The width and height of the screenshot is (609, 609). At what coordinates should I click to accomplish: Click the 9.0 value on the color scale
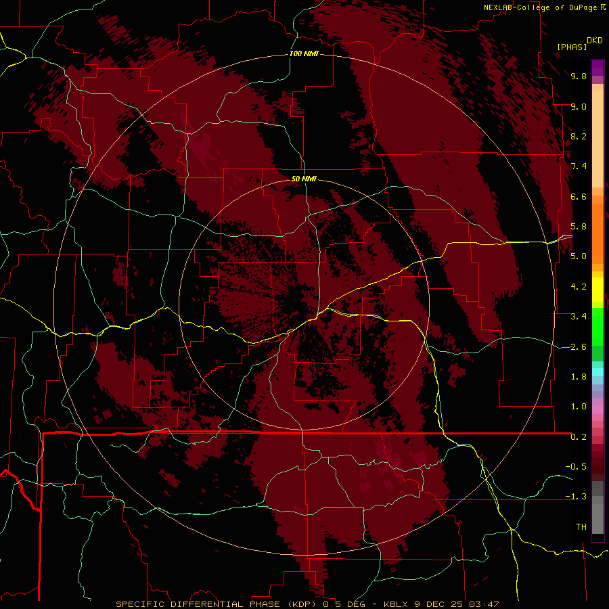click(579, 106)
